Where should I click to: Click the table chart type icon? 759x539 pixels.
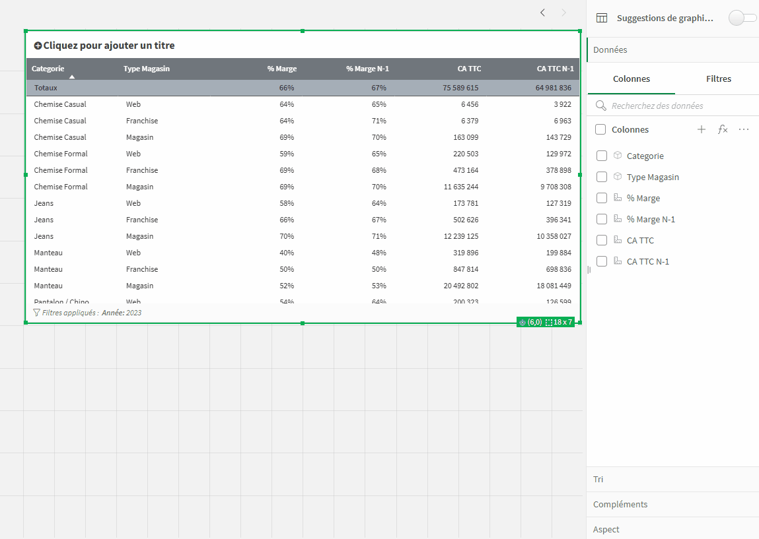602,18
